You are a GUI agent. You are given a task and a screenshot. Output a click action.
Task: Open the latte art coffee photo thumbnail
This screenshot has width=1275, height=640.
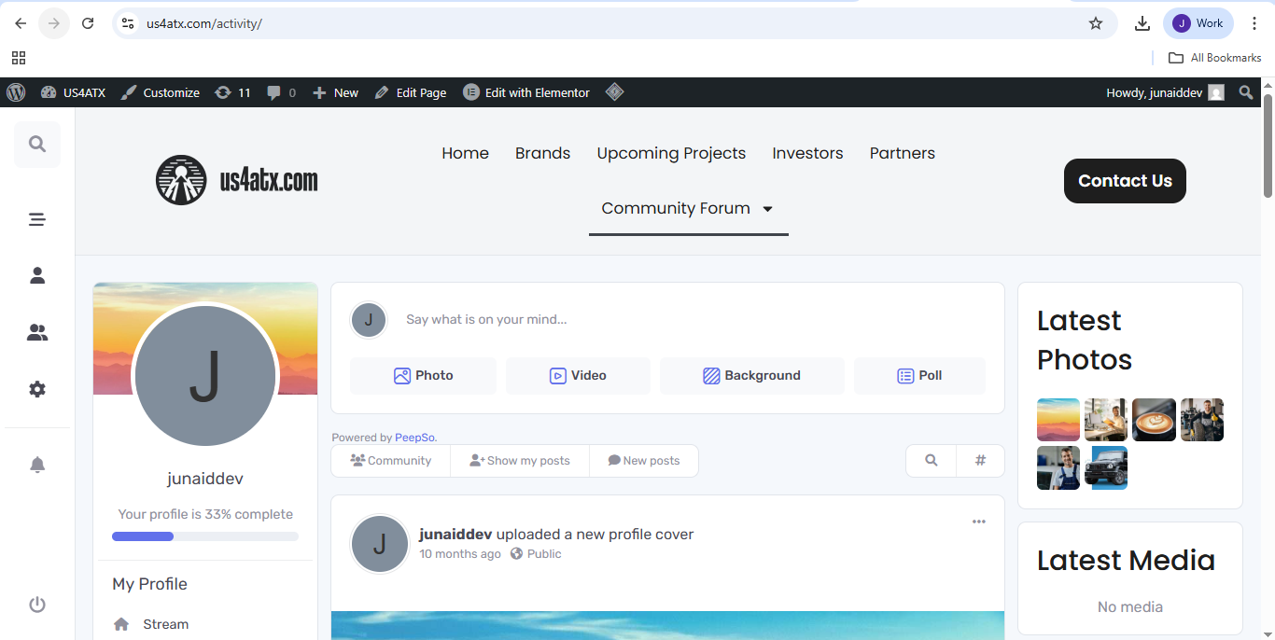click(1154, 420)
